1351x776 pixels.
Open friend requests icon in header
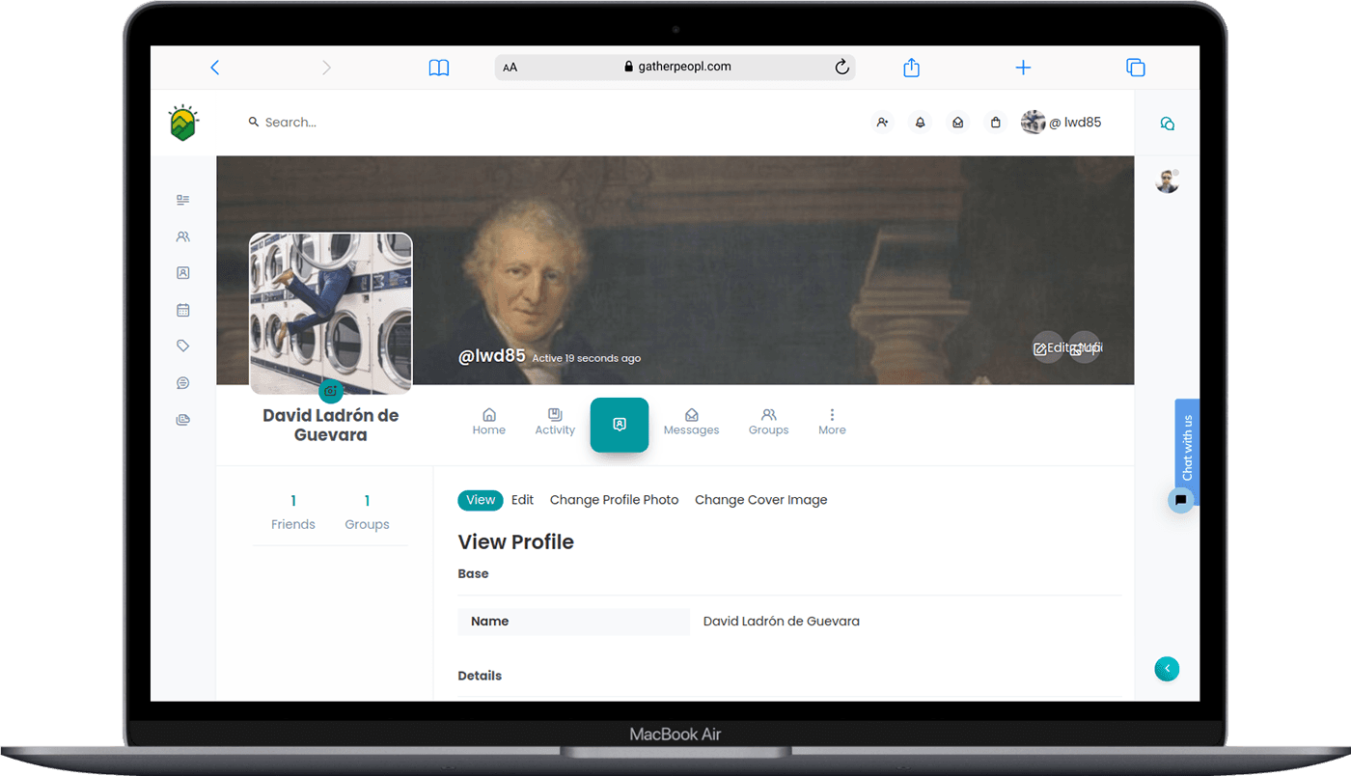(x=882, y=123)
